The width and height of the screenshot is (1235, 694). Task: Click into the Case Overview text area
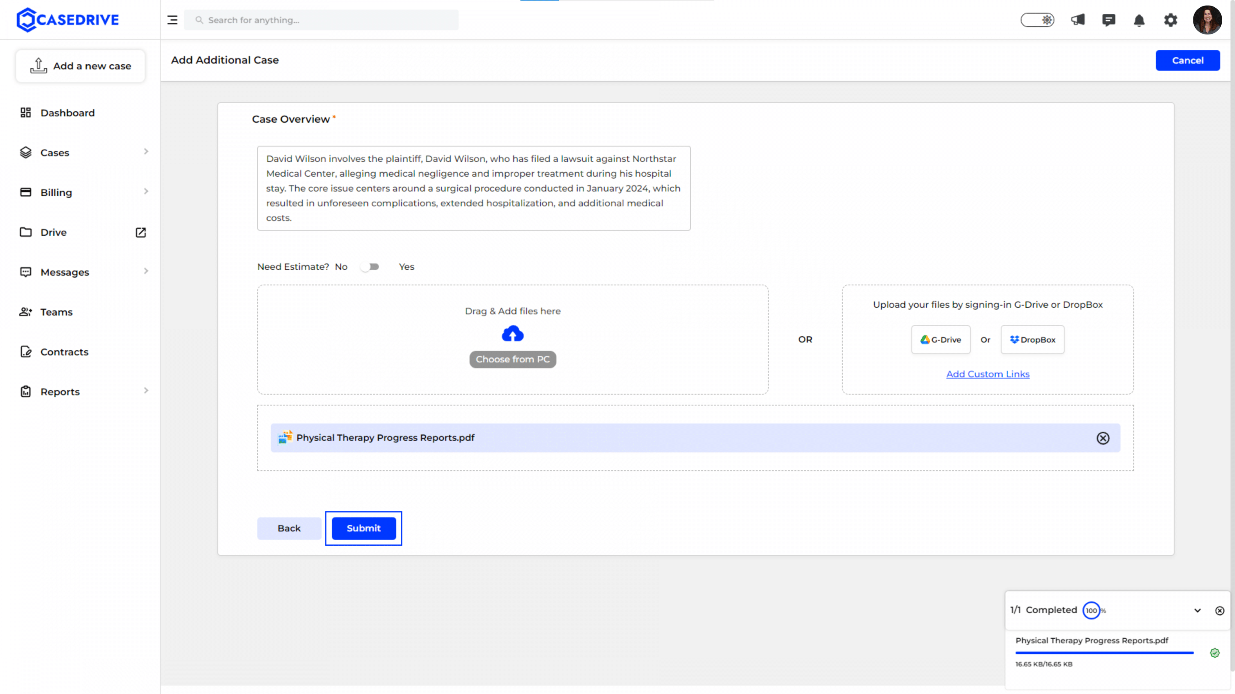pyautogui.click(x=474, y=188)
